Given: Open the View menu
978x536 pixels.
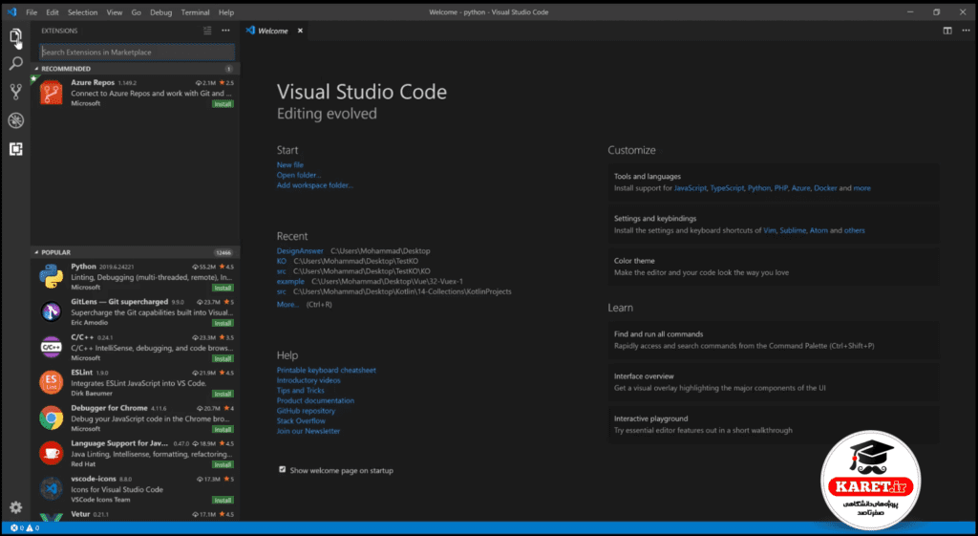Looking at the screenshot, I should click(x=115, y=11).
